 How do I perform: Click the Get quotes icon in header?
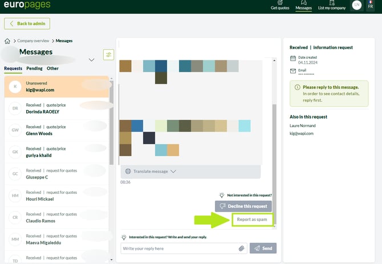pos(279,2)
